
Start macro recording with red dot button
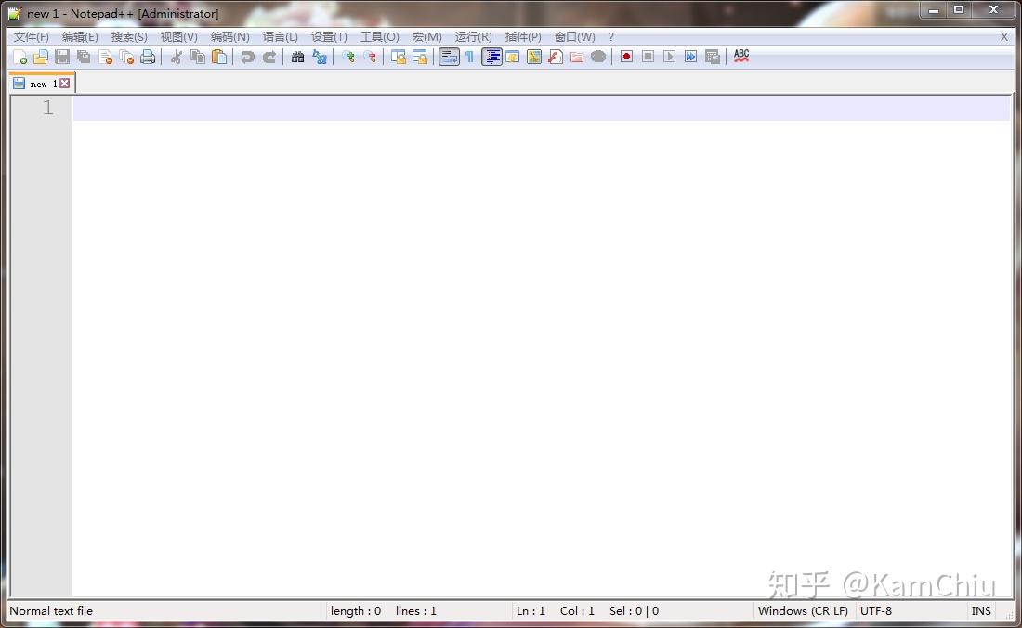point(626,57)
